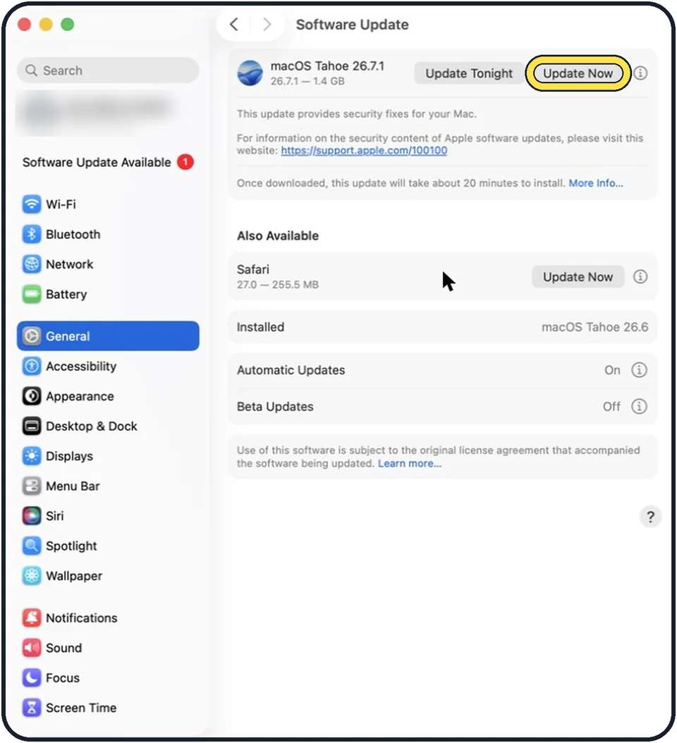
Task: Select Network label in the sidebar
Action: (69, 264)
